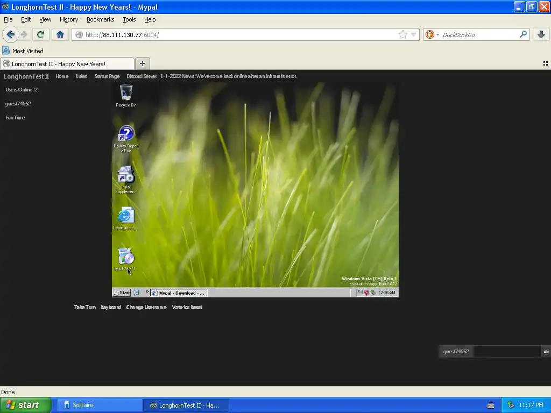Select the LonghornTest II browser tab
Screen dimensions: 551x413
coord(67,63)
